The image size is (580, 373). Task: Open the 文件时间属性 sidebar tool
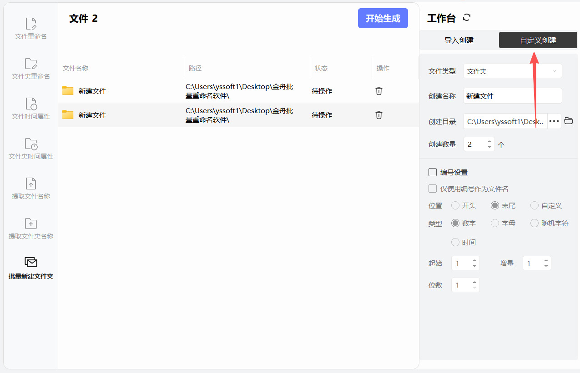[x=31, y=109]
